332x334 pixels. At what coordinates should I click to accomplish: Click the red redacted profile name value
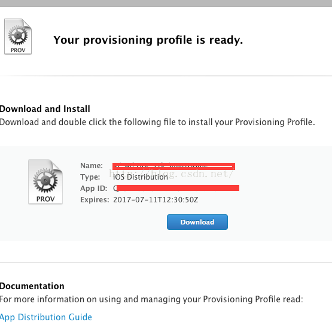(x=173, y=166)
